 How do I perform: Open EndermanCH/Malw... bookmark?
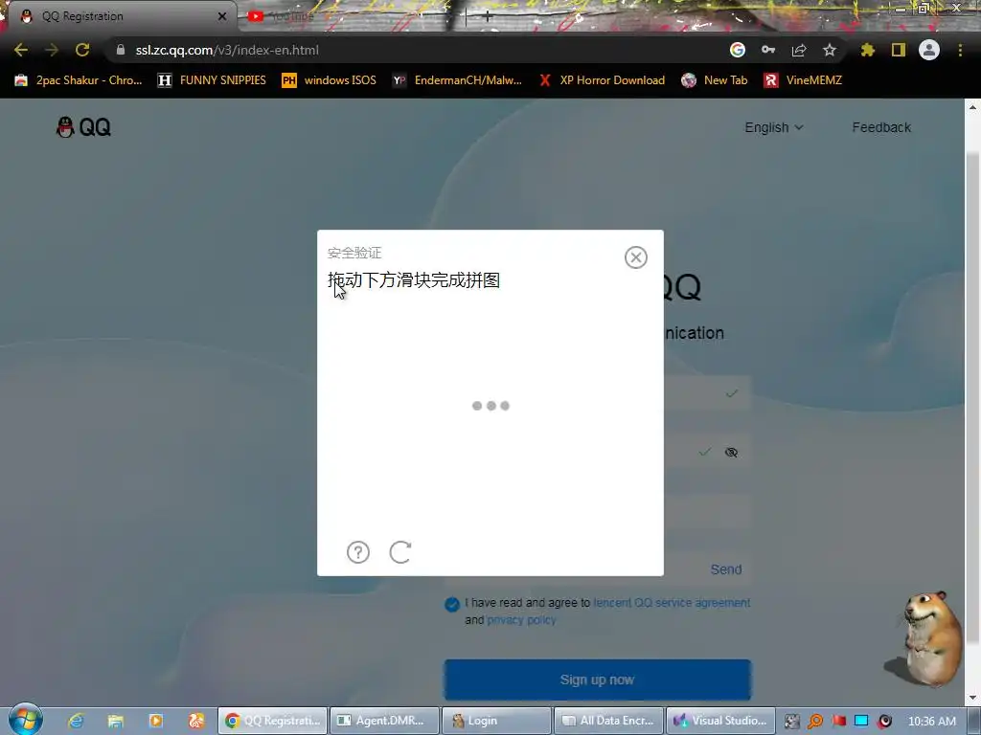point(457,80)
